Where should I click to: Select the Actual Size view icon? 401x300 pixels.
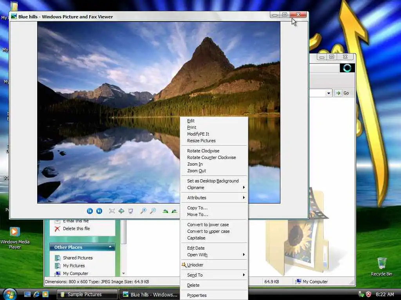(121, 211)
